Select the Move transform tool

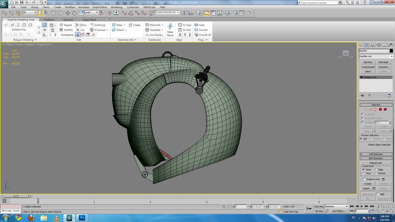(x=68, y=13)
